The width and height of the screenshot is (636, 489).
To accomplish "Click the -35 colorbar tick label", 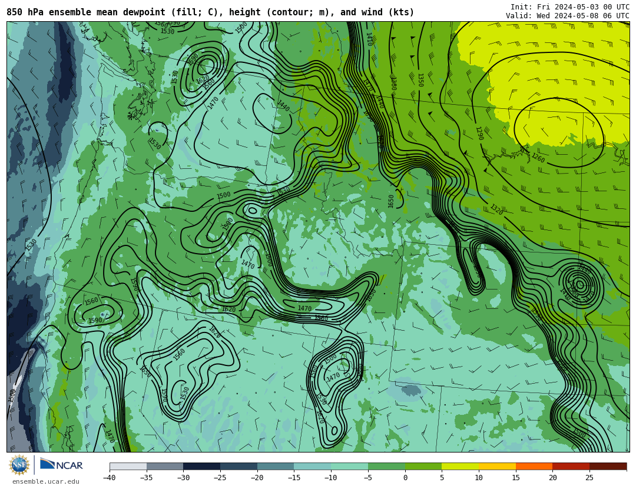I will tap(146, 478).
